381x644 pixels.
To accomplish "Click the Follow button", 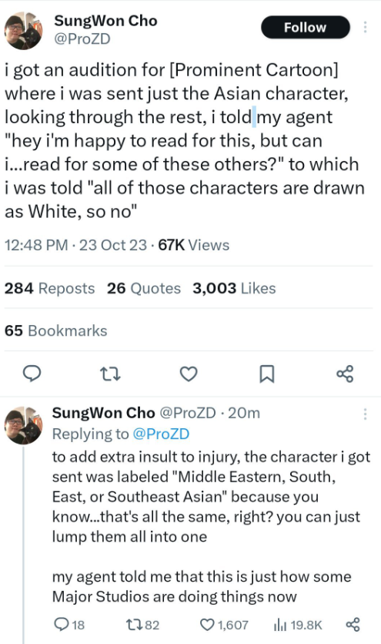I will (x=306, y=27).
